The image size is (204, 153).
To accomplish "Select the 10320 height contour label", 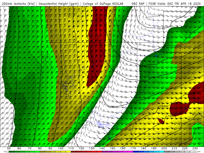I will pos(144,81).
